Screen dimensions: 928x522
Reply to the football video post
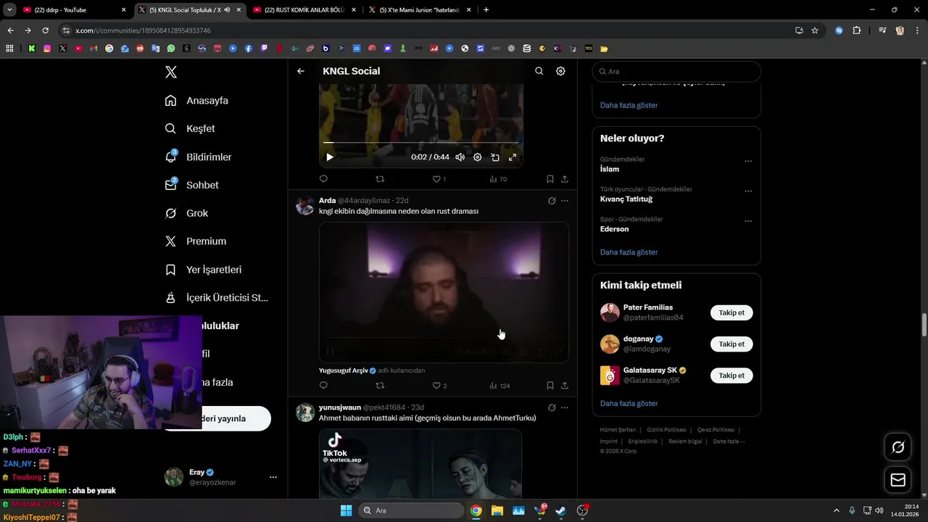pos(323,179)
